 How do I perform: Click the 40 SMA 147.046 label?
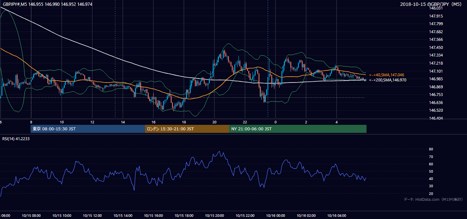387,75
